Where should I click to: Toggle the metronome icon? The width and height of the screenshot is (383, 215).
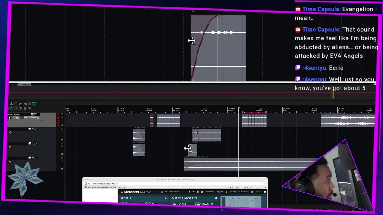click(x=29, y=104)
